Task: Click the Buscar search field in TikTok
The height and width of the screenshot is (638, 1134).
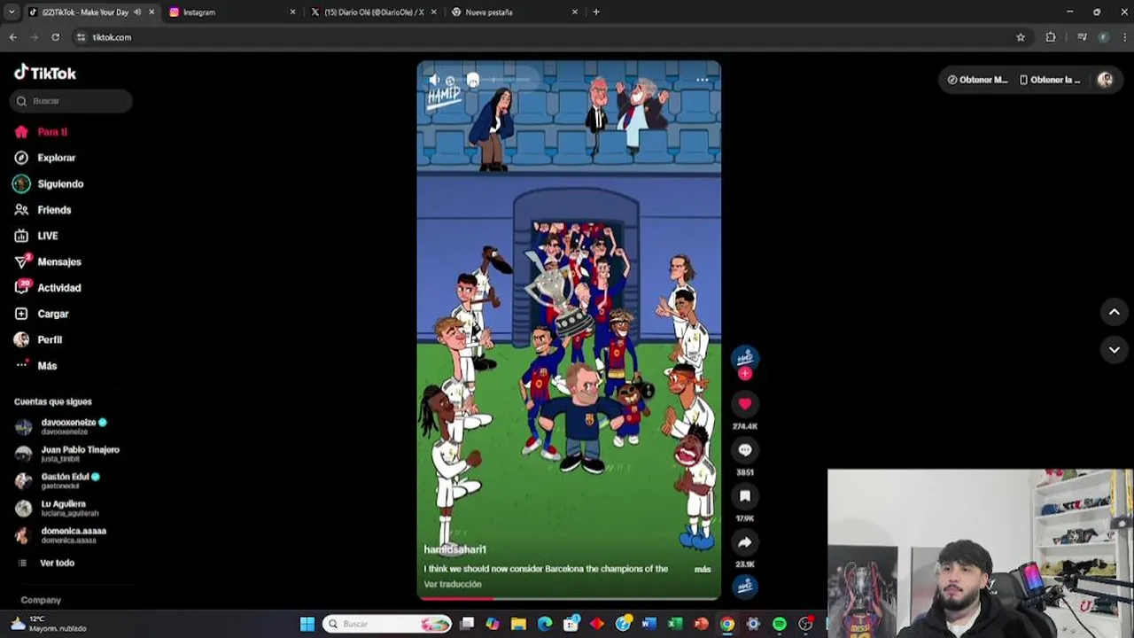Action: 72,101
